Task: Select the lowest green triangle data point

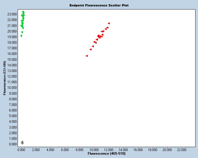Action: [21, 36]
